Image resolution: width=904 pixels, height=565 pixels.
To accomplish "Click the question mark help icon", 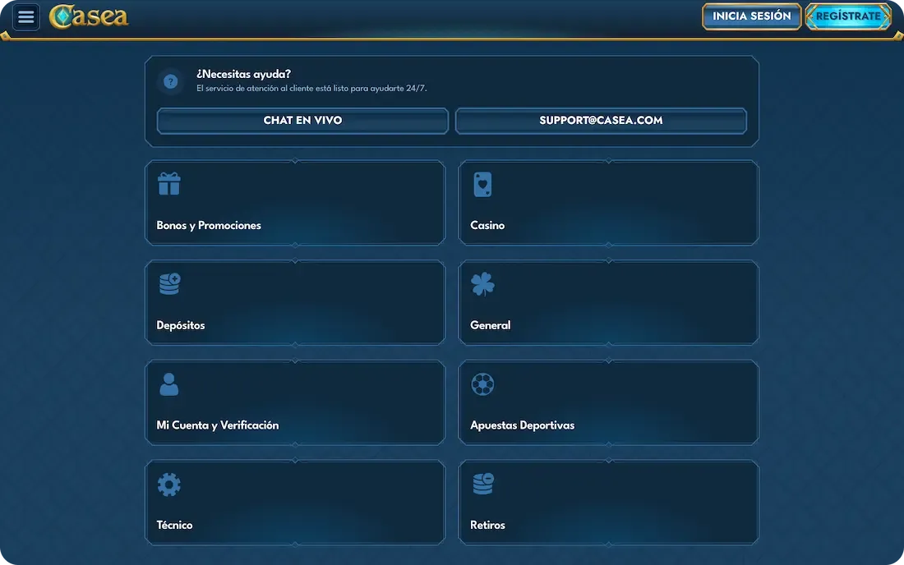I will tap(171, 81).
